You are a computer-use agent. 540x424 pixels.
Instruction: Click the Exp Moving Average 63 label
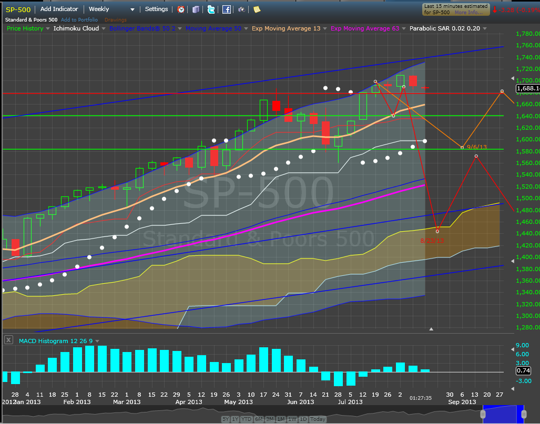point(365,28)
